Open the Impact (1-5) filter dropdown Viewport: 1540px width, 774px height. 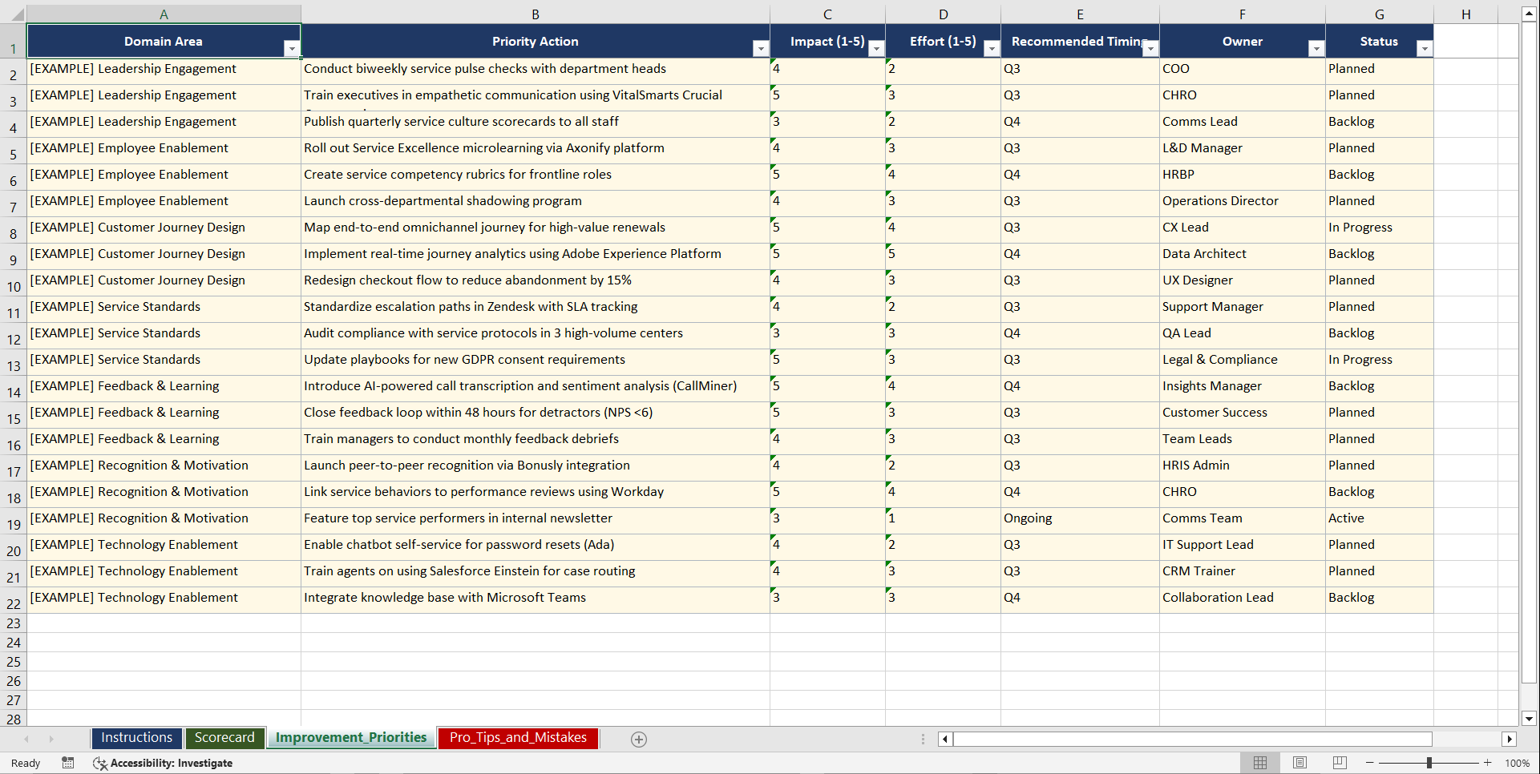(876, 48)
